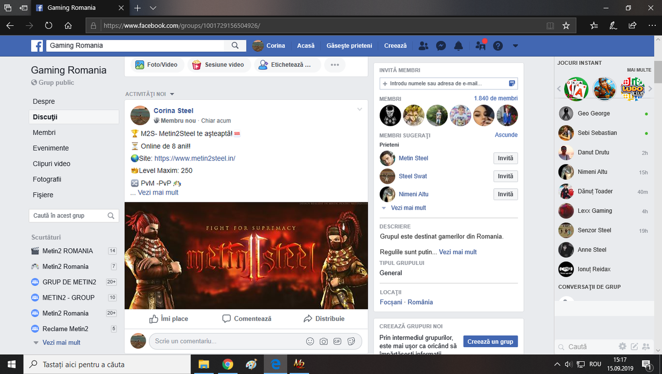This screenshot has height=374, width=662.
Task: Open chat settings gear icon
Action: click(x=623, y=346)
